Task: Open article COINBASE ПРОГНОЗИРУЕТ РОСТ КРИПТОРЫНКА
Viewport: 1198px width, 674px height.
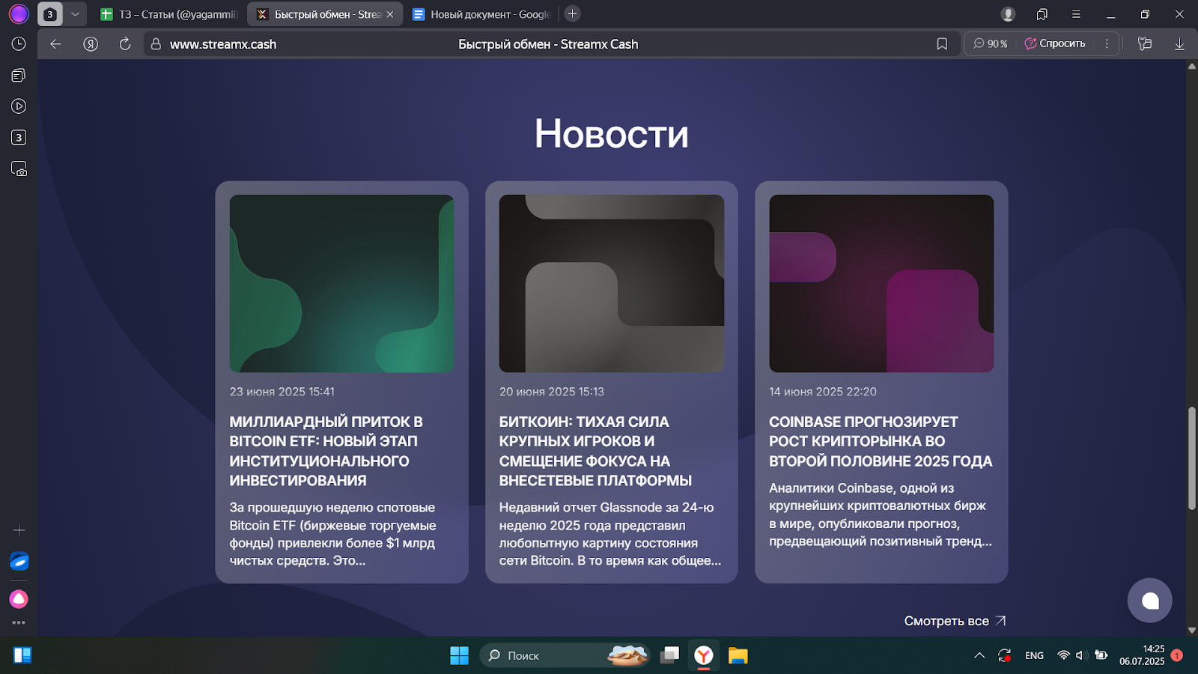Action: (x=881, y=441)
